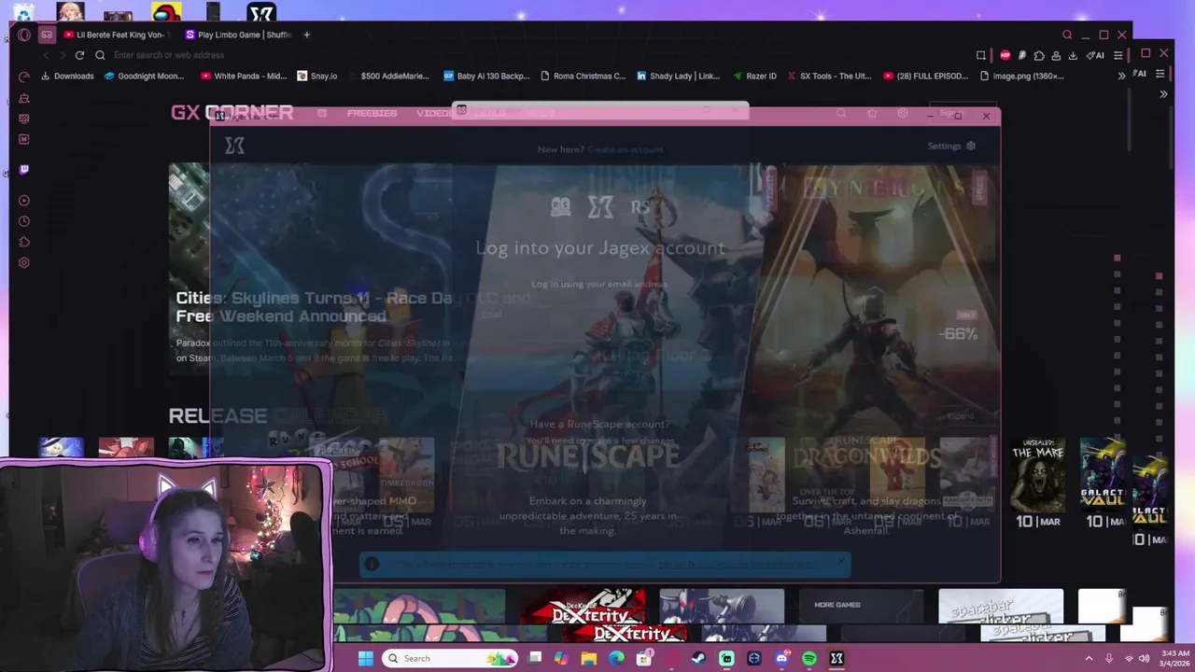Screen dimensions: 1195x672
Task: Open the Among Us desktop shortcut
Action: click(166, 13)
